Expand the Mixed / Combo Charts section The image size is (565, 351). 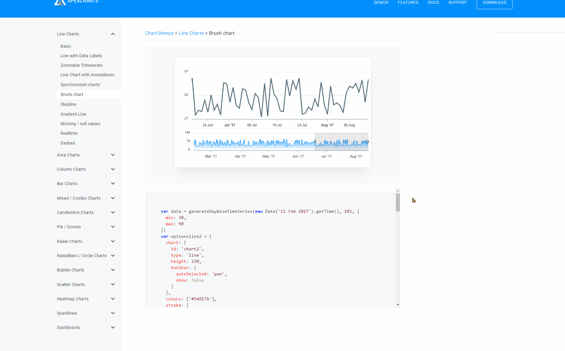(x=113, y=198)
